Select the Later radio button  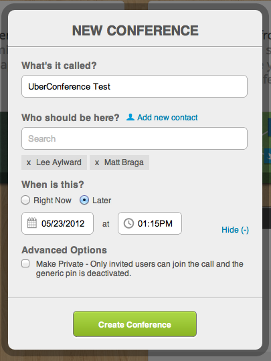coord(84,200)
